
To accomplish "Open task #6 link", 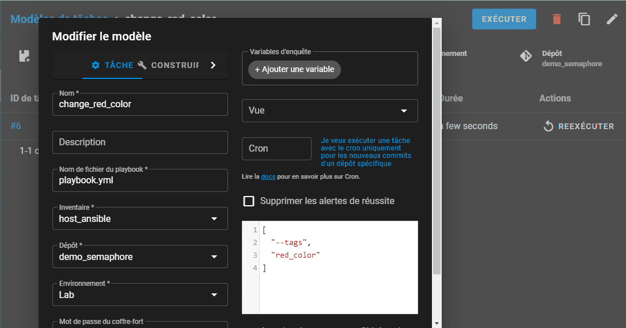I will click(16, 126).
